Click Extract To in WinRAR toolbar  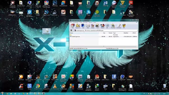pos(78,26)
